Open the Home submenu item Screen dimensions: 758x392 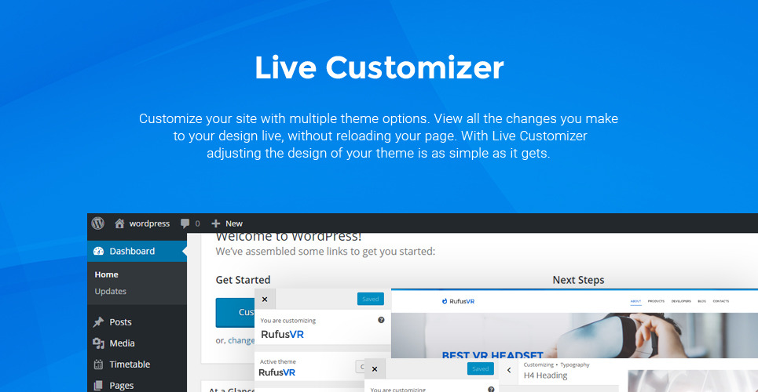107,274
